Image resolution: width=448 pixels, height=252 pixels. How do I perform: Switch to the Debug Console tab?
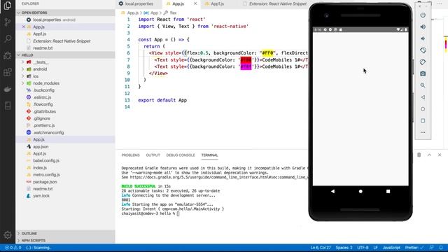click(x=181, y=155)
